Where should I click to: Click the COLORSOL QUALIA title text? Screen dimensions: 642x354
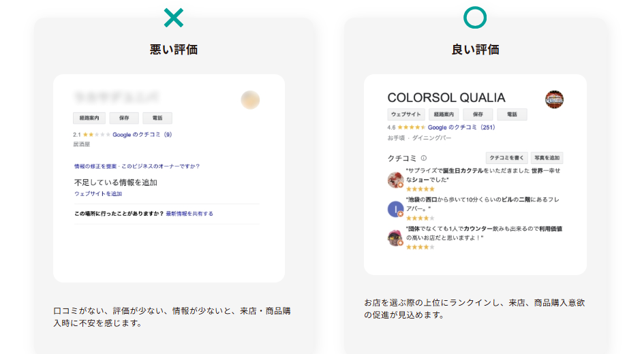(x=446, y=98)
